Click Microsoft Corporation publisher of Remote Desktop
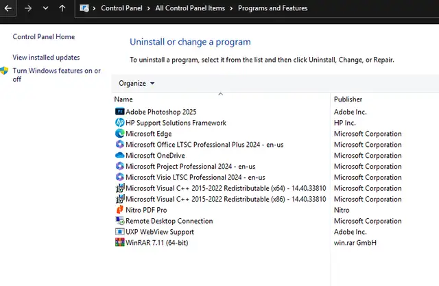439x286 pixels. [x=368, y=221]
